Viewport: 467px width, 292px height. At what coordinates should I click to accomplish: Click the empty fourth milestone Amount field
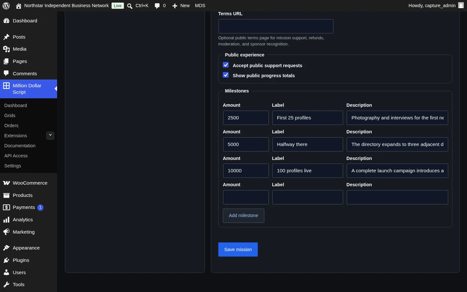(246, 197)
